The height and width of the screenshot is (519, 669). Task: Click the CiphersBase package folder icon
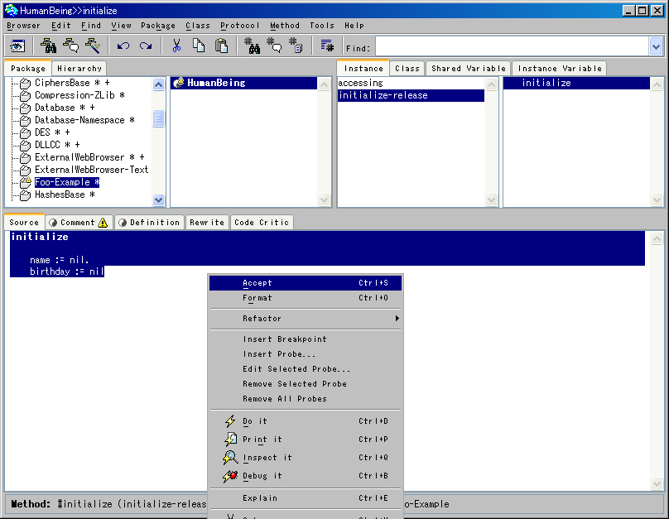point(25,83)
